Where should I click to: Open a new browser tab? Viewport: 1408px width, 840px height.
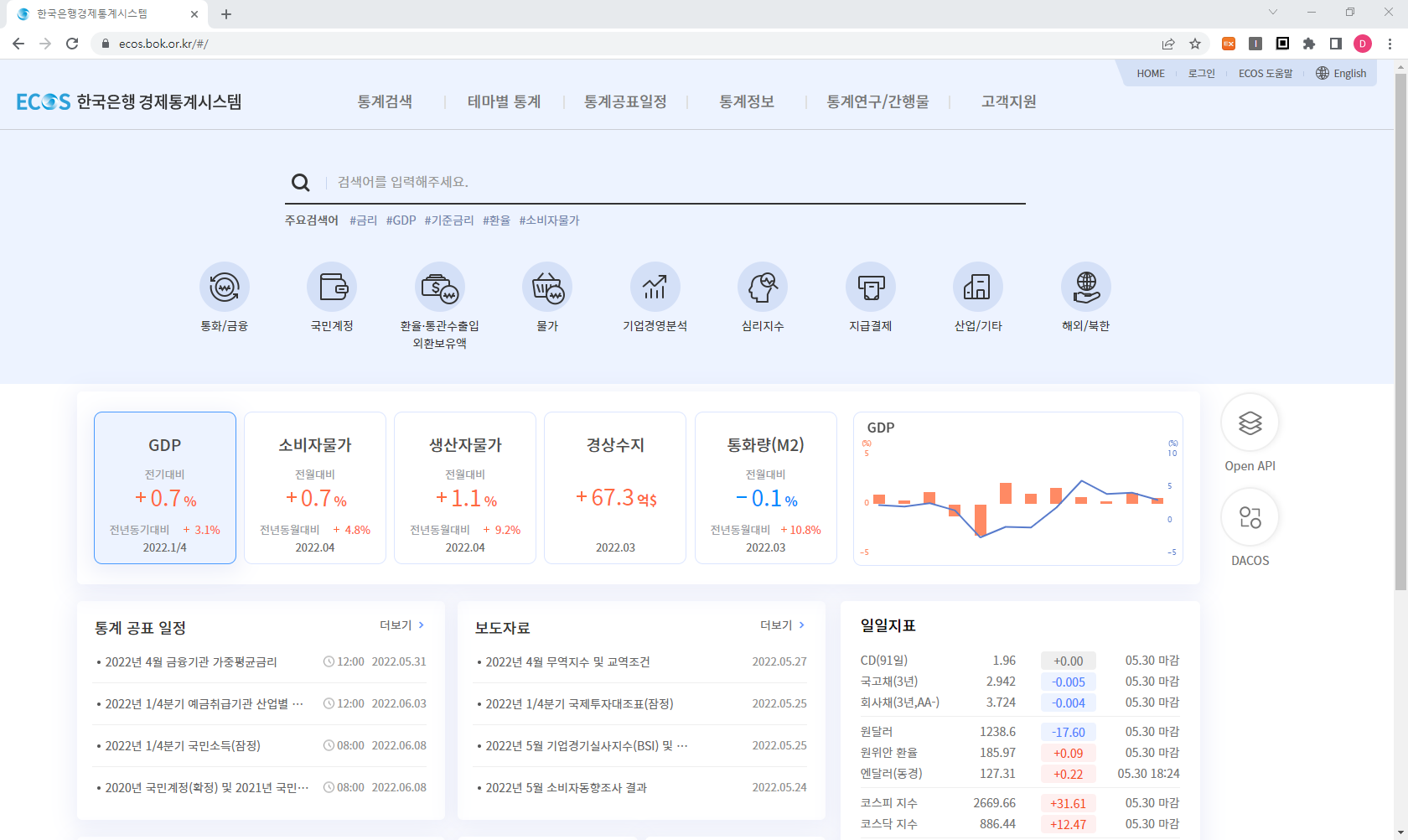226,14
